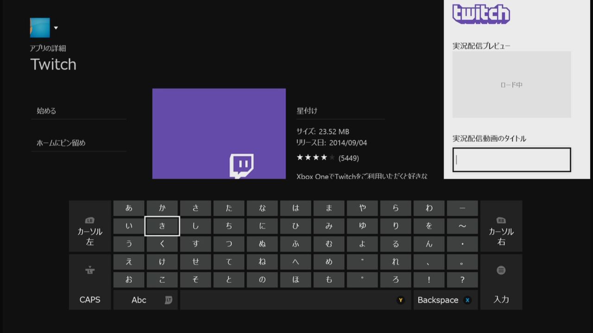
Task: Click the え key
Action: coord(129,262)
